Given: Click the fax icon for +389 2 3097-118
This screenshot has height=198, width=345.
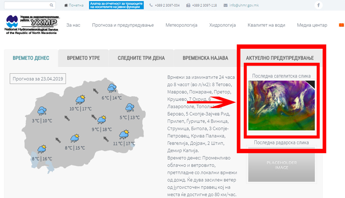Looking at the screenshot, I should pyautogui.click(x=188, y=5).
